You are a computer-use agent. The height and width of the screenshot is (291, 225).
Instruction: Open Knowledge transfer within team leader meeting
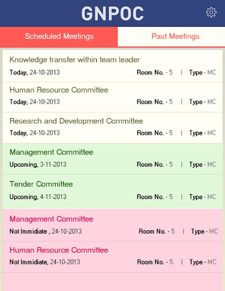[x=112, y=66]
